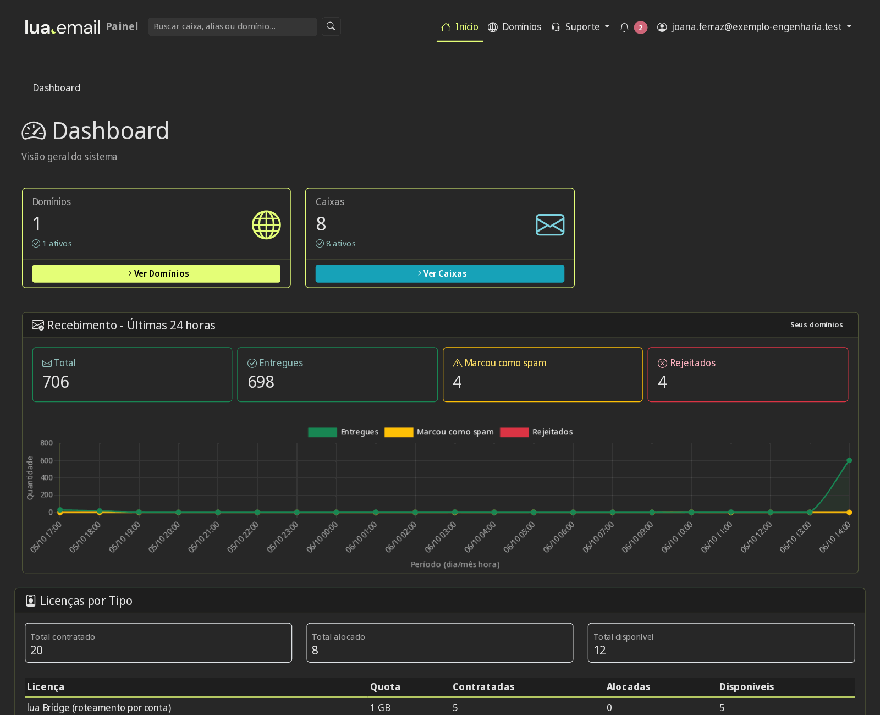Image resolution: width=880 pixels, height=715 pixels.
Task: Click the Licença column header
Action: [46, 687]
